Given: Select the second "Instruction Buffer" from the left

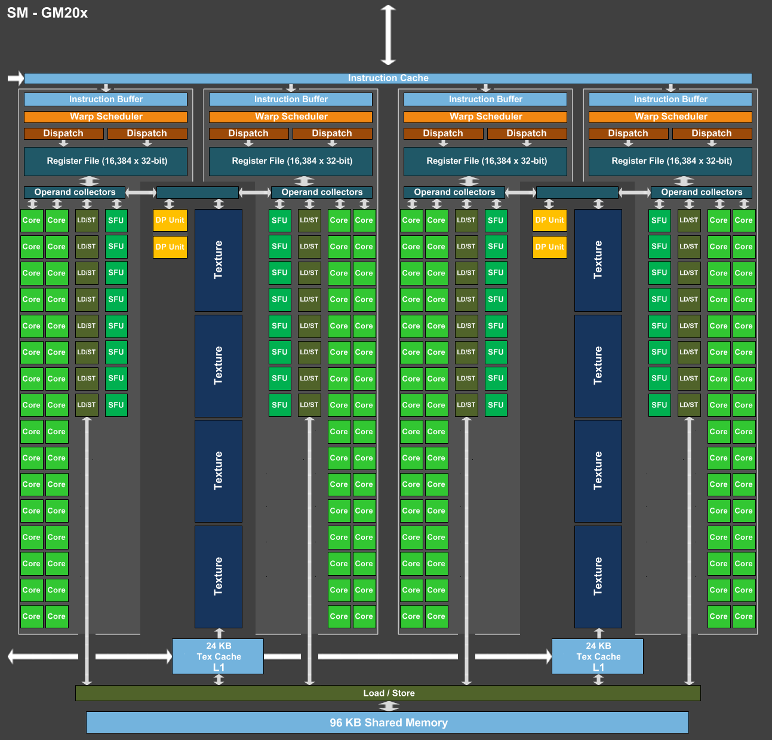Looking at the screenshot, I should point(291,99).
